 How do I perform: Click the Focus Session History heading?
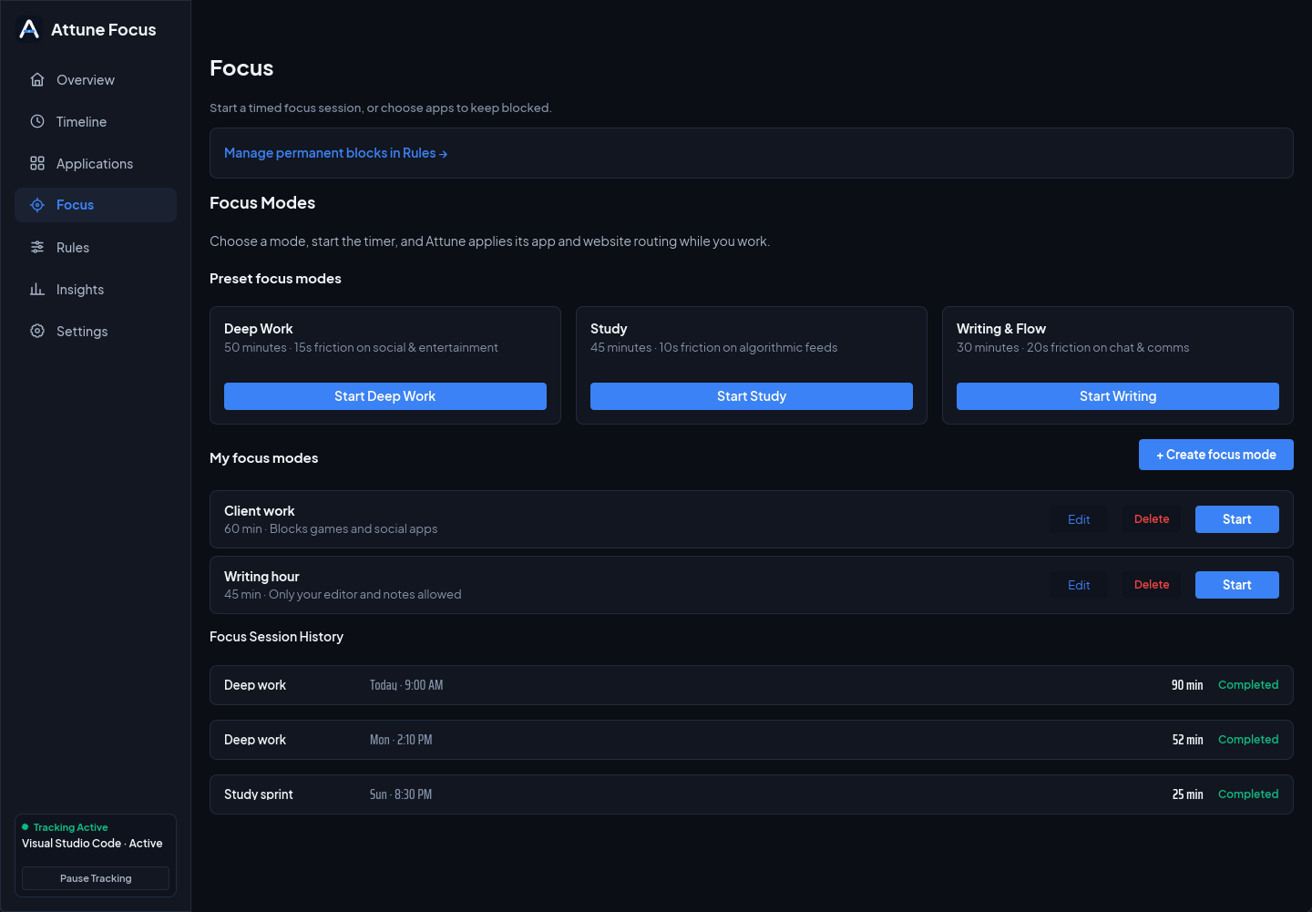click(x=276, y=637)
